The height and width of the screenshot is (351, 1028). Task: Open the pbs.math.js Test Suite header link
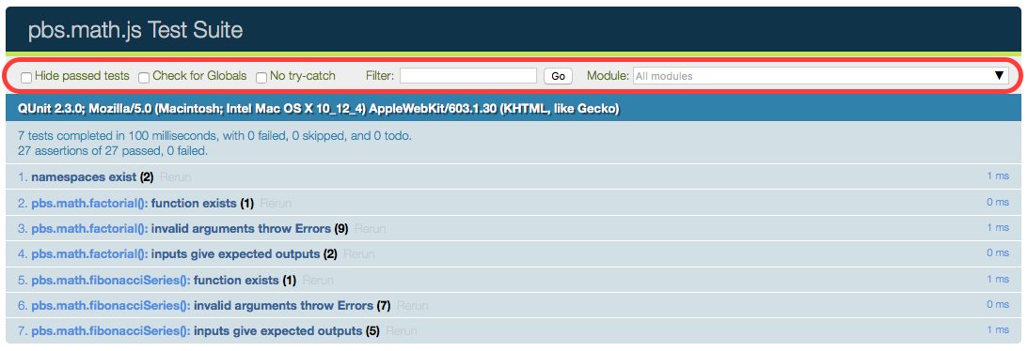(x=135, y=30)
